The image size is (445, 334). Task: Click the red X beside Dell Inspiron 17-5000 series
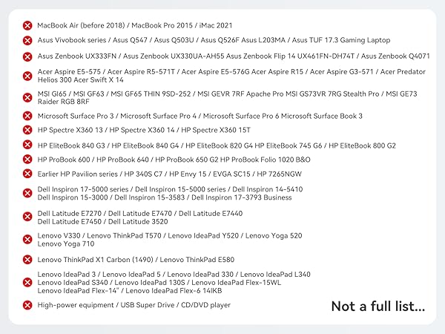(x=27, y=193)
